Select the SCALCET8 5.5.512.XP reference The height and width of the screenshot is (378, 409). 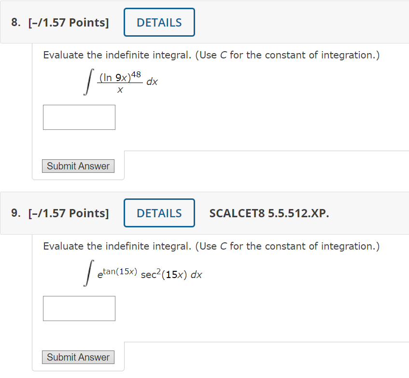pyautogui.click(x=269, y=213)
